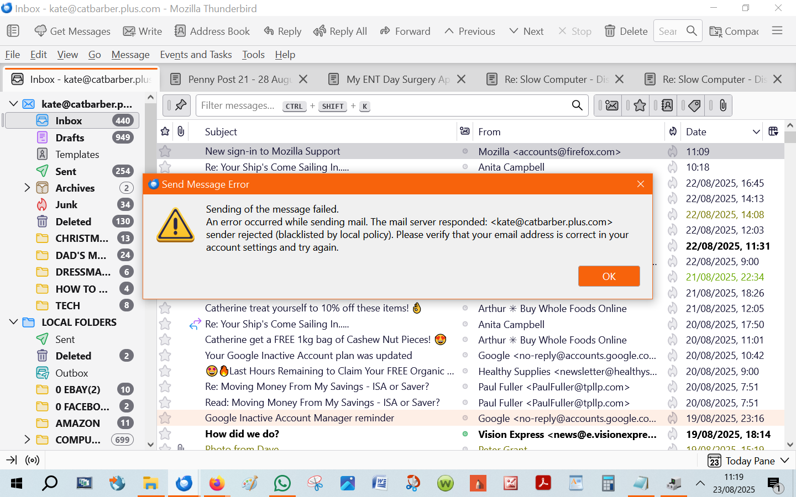This screenshot has width=796, height=497.
Task: Click Get Messages in the toolbar
Action: pyautogui.click(x=72, y=31)
